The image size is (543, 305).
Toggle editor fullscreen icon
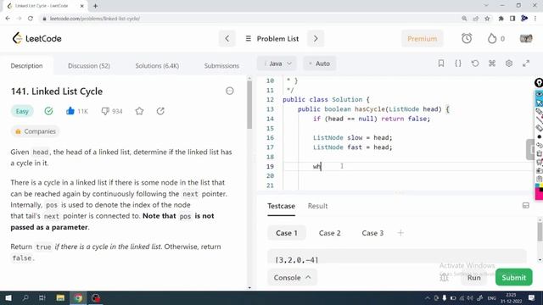(x=526, y=64)
